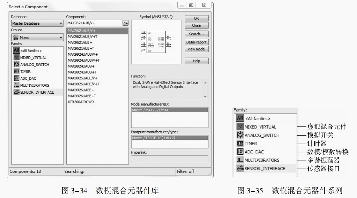Viewport: 357px width, 198px height.
Task: Click the component filter icon beside search field
Action: point(126,23)
